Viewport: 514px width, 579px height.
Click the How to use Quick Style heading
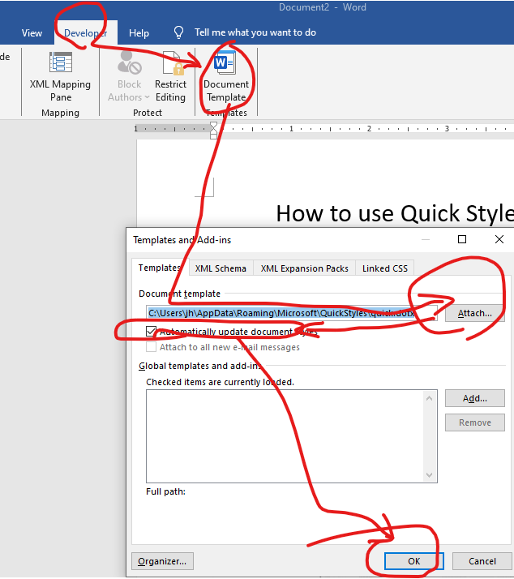pyautogui.click(x=395, y=213)
